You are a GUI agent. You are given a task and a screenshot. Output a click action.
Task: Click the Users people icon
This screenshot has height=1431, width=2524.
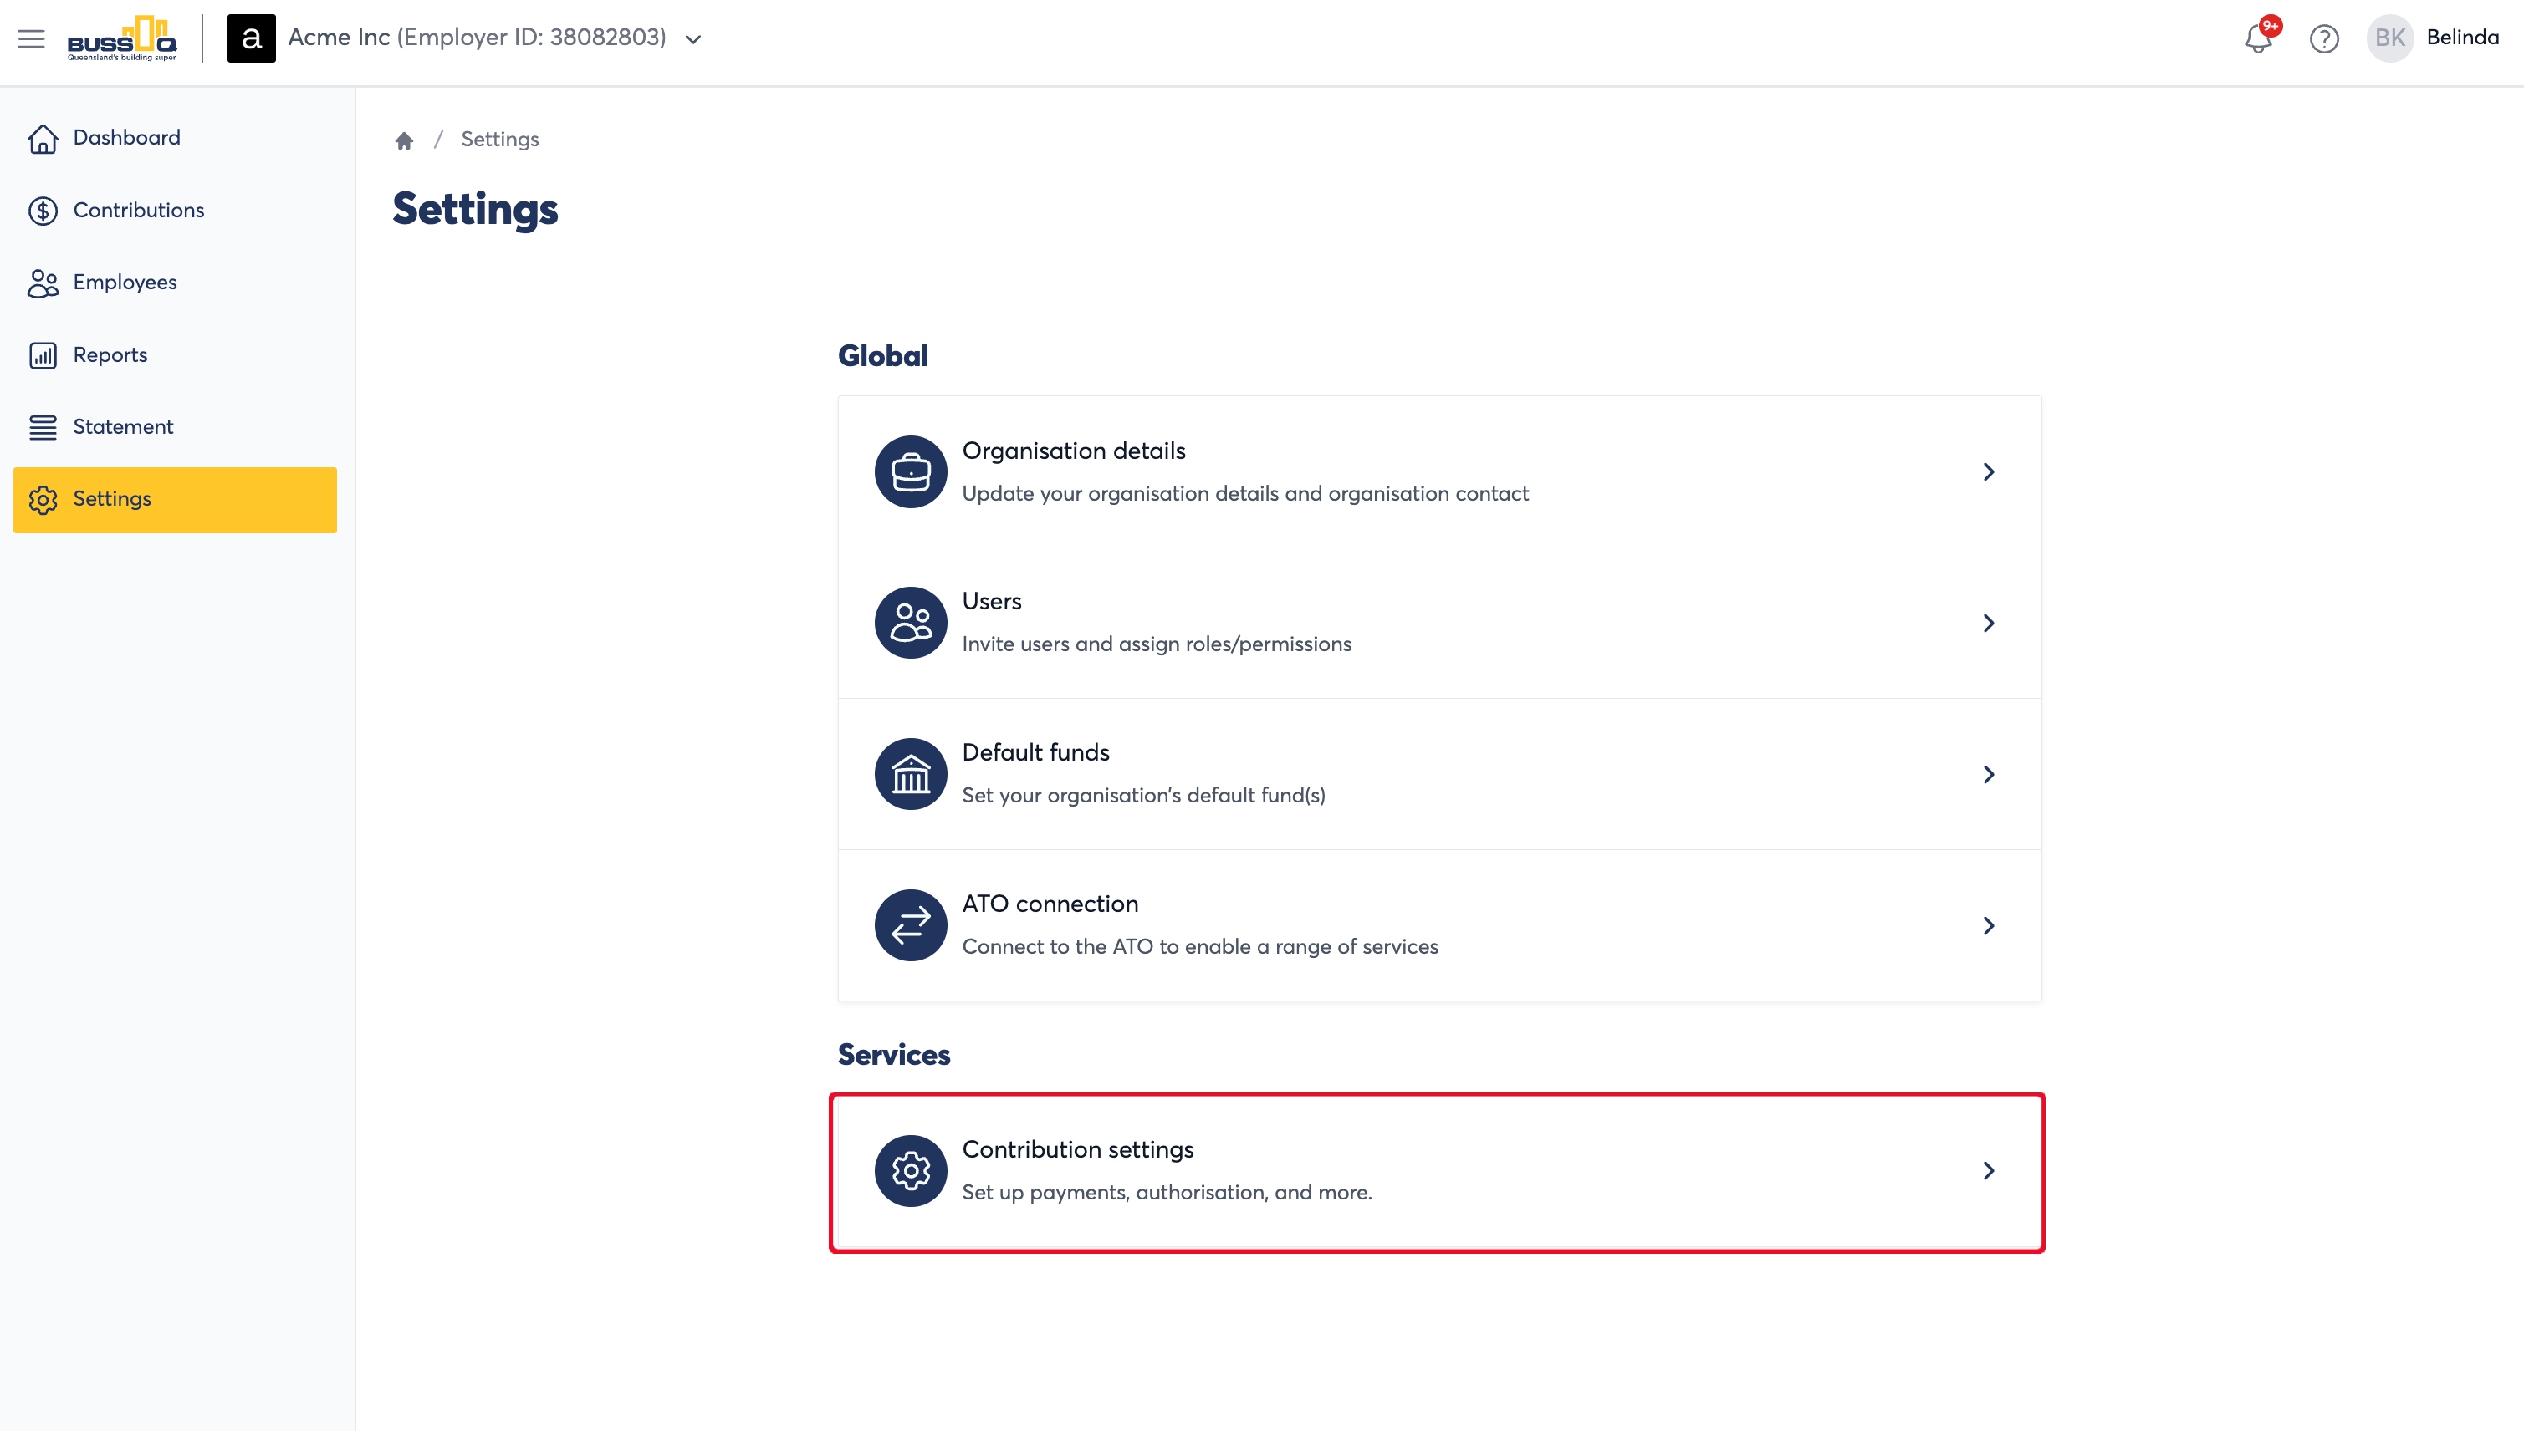coord(911,623)
